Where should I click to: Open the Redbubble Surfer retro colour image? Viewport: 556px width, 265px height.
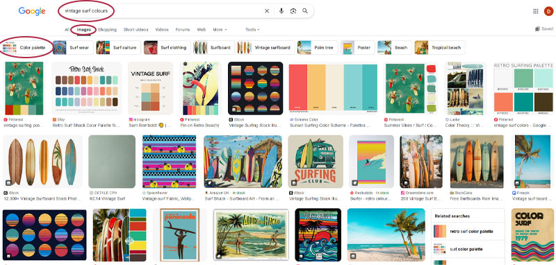coord(371,162)
